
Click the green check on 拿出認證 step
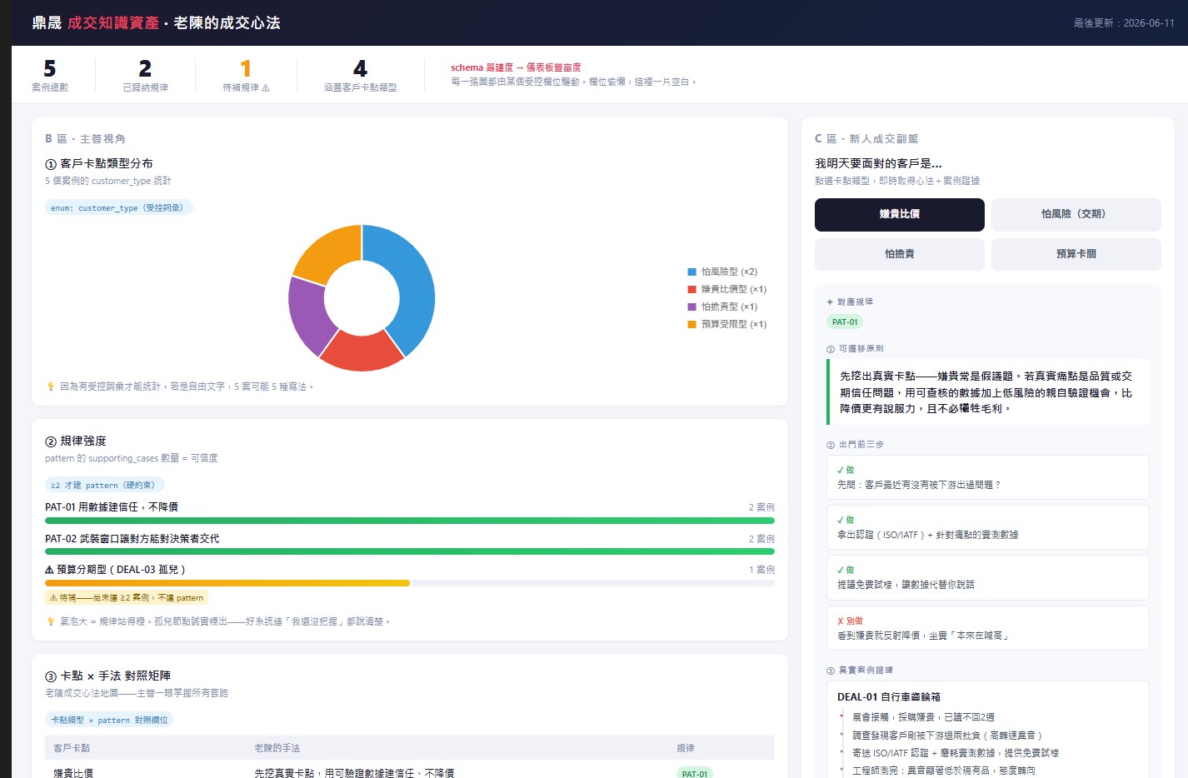(841, 520)
